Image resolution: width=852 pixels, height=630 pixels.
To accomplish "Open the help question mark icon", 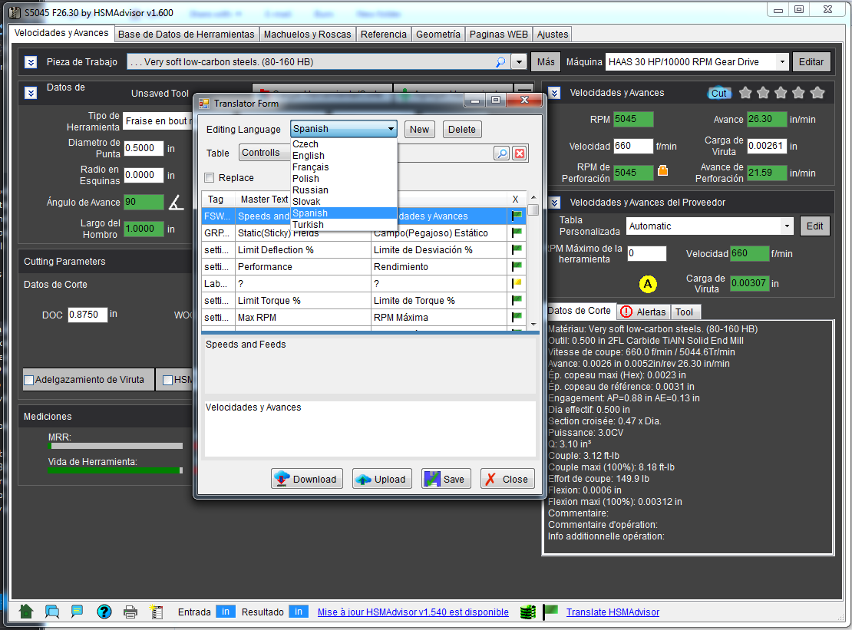I will click(x=104, y=612).
